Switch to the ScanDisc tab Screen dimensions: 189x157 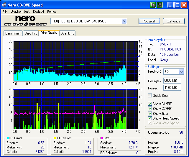click(x=68, y=33)
